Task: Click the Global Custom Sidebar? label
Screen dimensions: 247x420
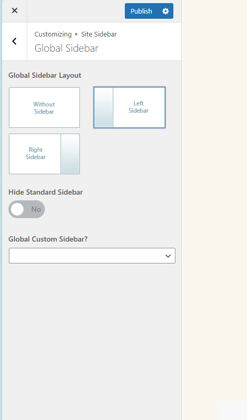Action: coord(48,239)
